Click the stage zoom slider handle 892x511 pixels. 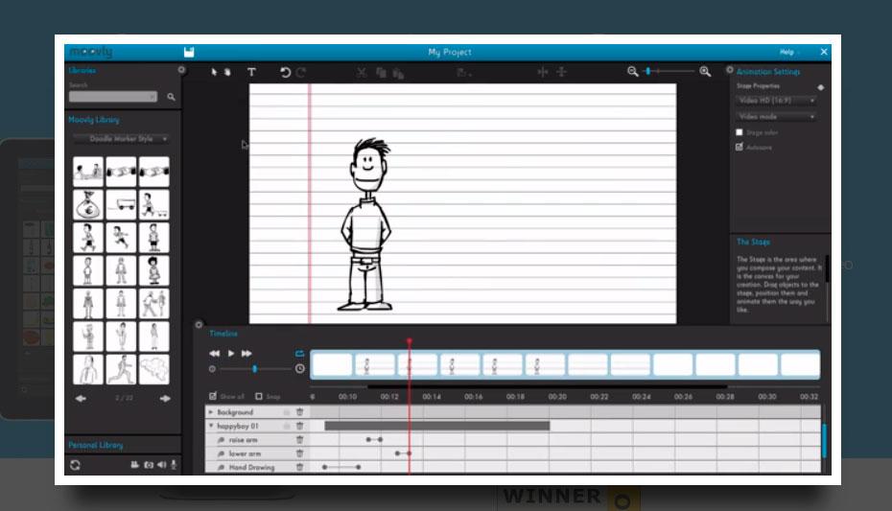(x=649, y=72)
